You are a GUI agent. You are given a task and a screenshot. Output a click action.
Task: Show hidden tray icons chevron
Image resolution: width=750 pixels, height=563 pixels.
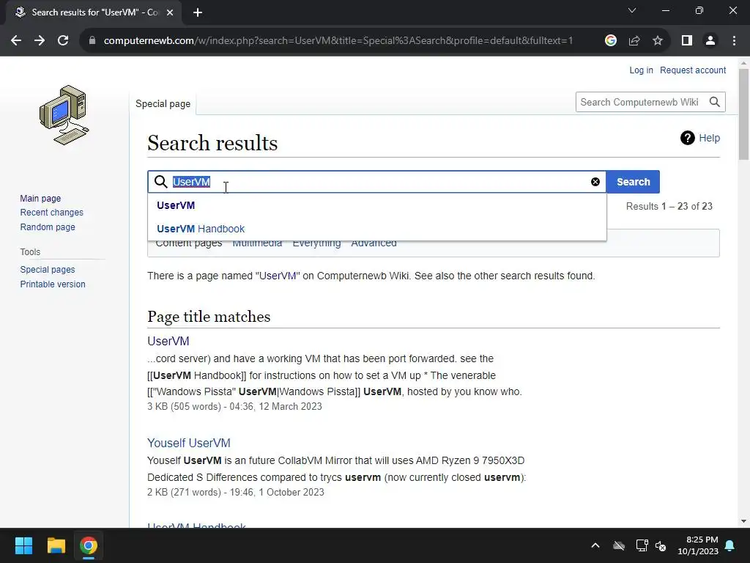point(595,545)
